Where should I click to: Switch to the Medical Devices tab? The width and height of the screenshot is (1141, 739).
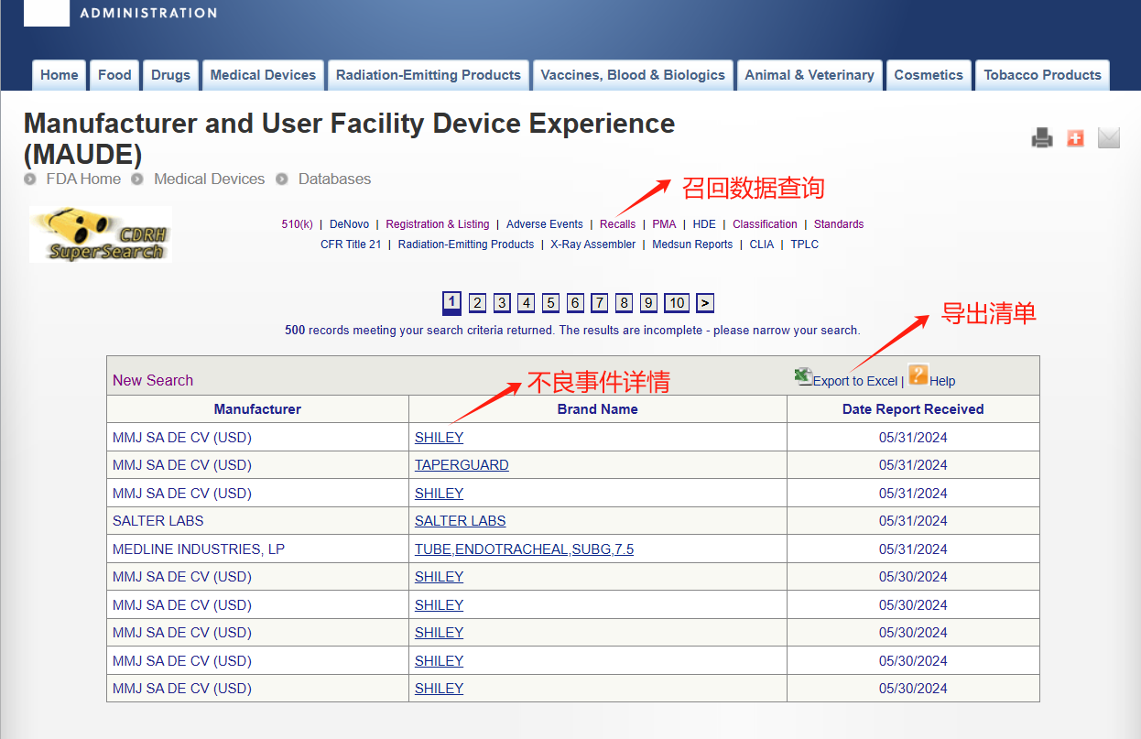263,75
